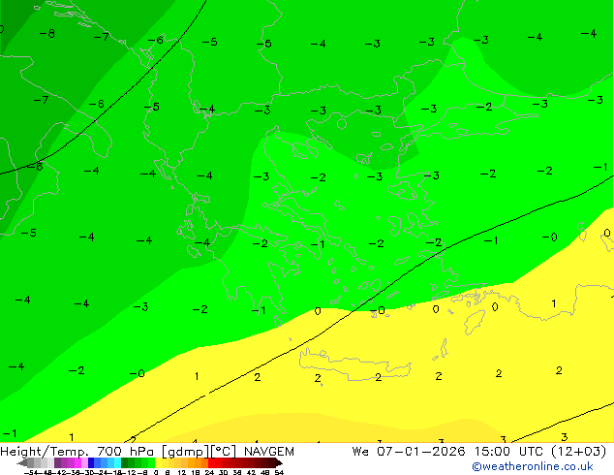The height and width of the screenshot is (475, 614).
Task: Click the -54 value on the legend scale
Action: pos(31,472)
